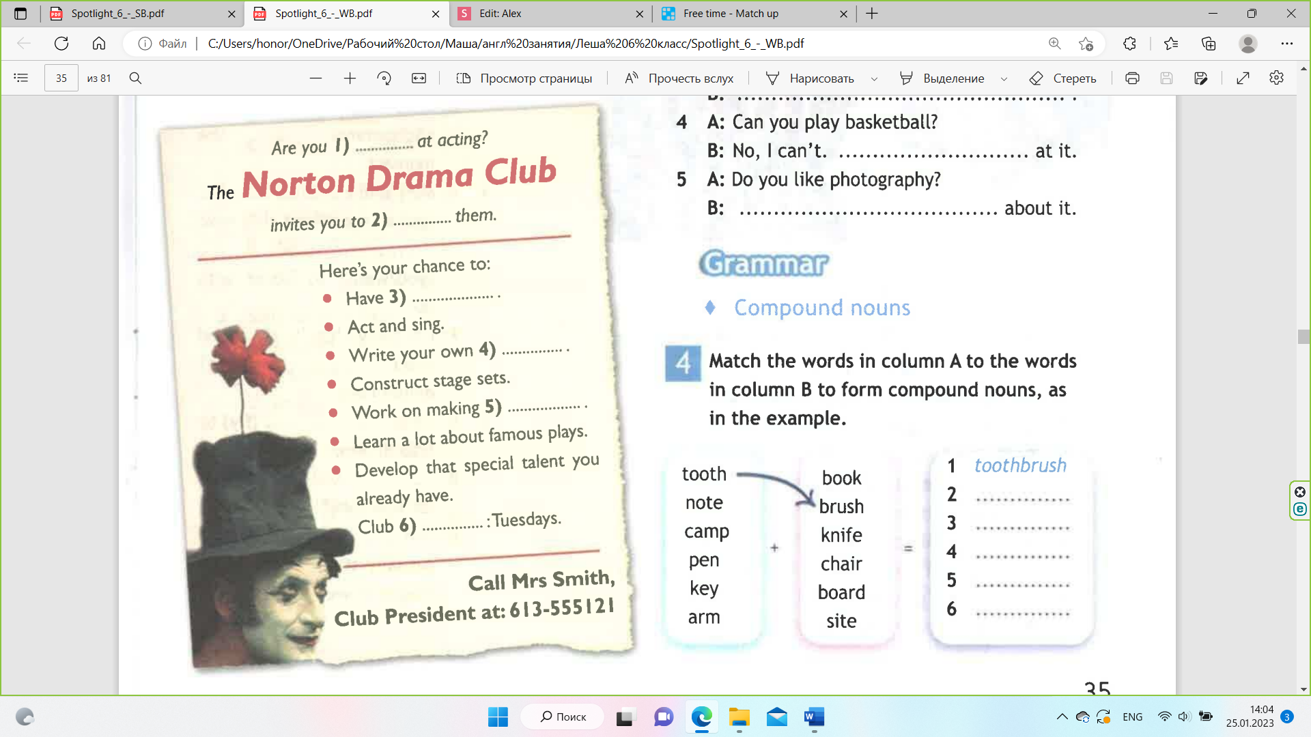
Task: Switch to the Spotlight_6_-_SB.pdf tab
Action: click(x=117, y=14)
